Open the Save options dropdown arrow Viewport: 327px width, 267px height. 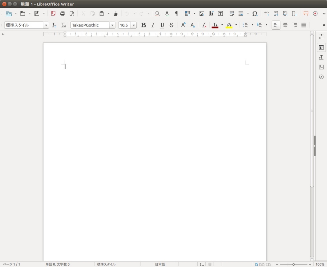44,13
